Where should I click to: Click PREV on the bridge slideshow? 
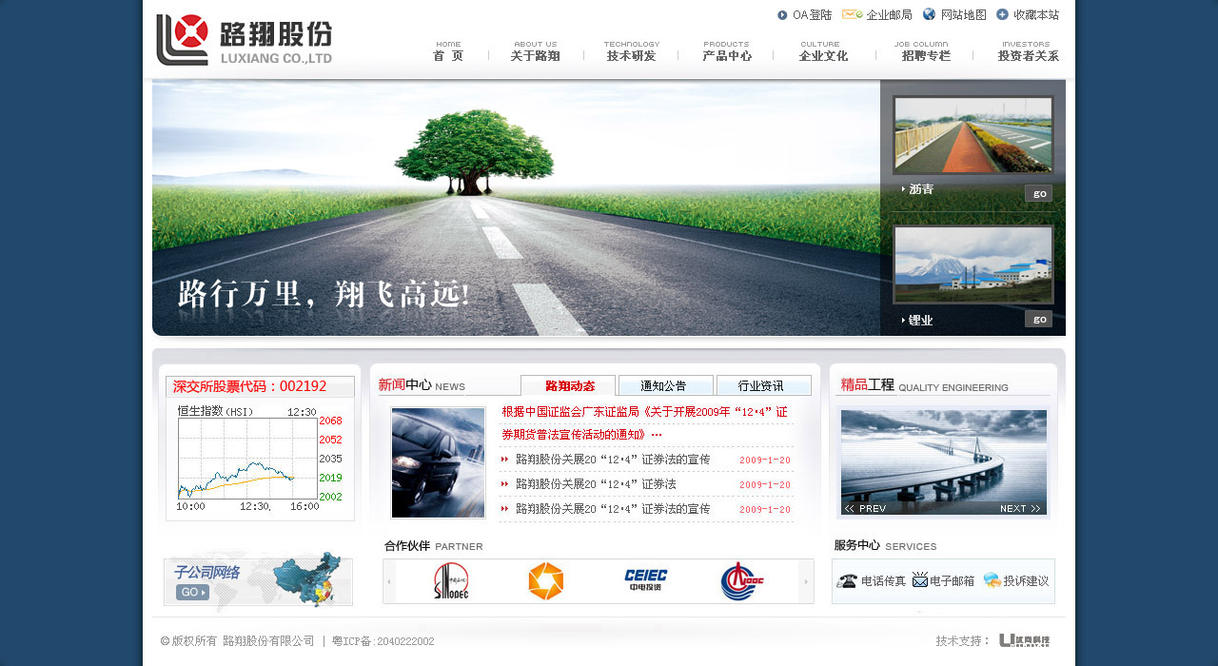pos(865,509)
